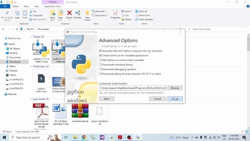Screen dimensions: 250x141
Task: Open the New item dropdown
Action: click(99, 11)
